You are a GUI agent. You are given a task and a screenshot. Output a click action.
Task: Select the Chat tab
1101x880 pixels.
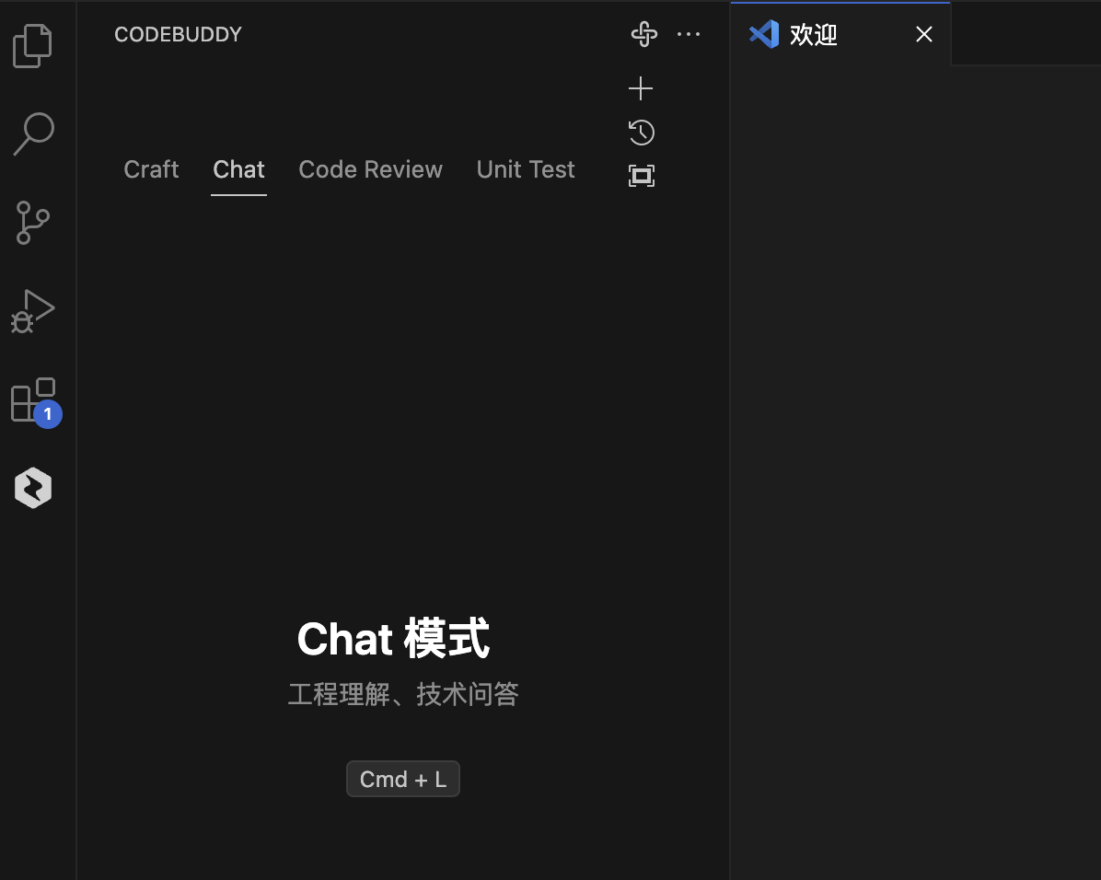(238, 169)
